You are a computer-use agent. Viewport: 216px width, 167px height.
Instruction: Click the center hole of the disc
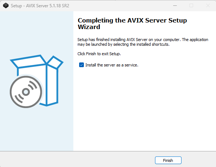coord(26,92)
